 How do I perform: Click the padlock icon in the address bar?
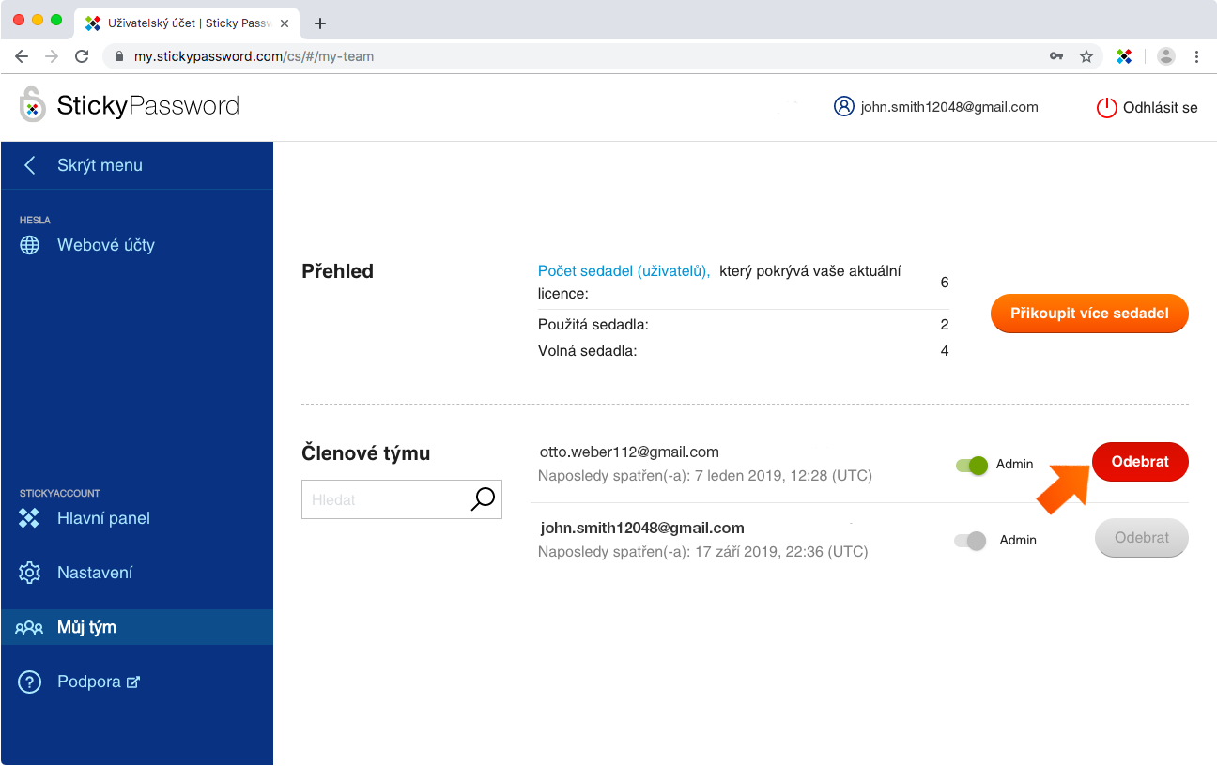(119, 56)
